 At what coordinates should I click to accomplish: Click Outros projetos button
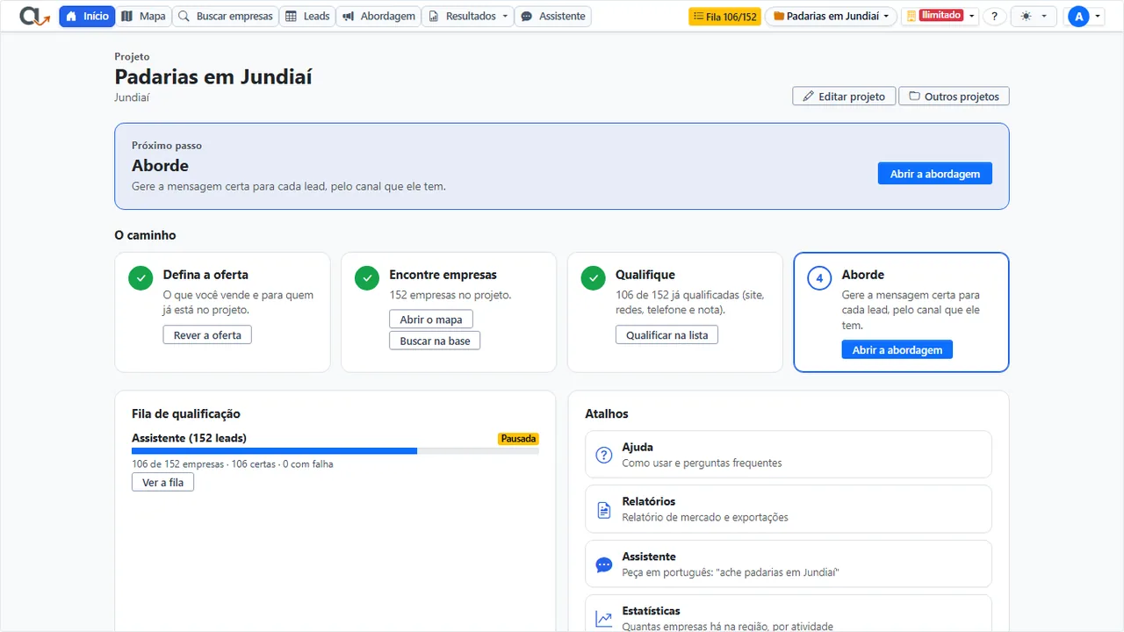(954, 97)
